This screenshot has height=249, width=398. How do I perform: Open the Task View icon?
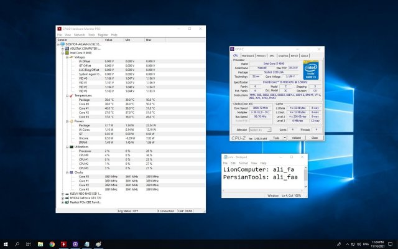click(x=29, y=243)
